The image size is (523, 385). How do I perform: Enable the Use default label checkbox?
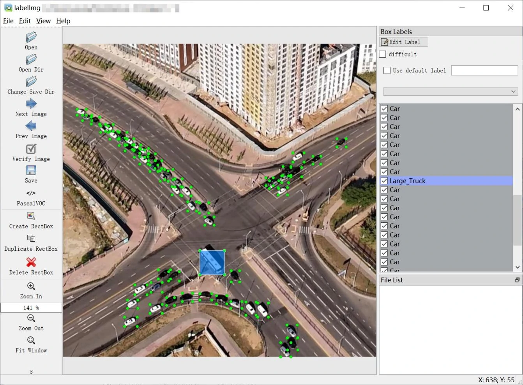click(x=387, y=70)
